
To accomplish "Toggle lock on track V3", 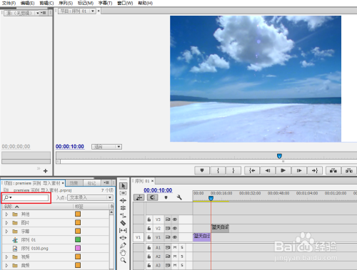I will pos(149,219).
